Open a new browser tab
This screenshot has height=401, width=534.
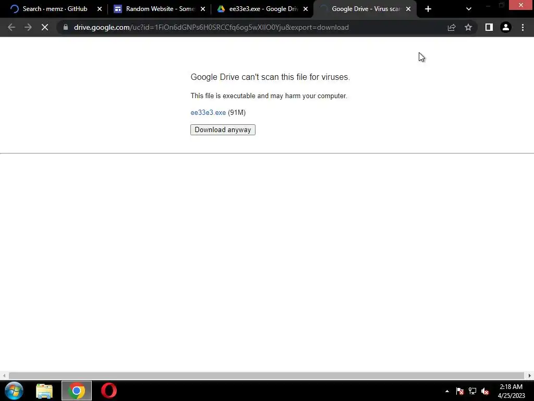click(428, 9)
